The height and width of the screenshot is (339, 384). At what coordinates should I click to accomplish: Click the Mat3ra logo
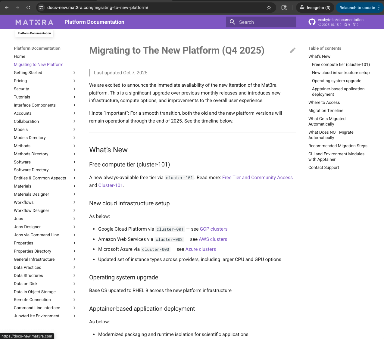(x=34, y=22)
